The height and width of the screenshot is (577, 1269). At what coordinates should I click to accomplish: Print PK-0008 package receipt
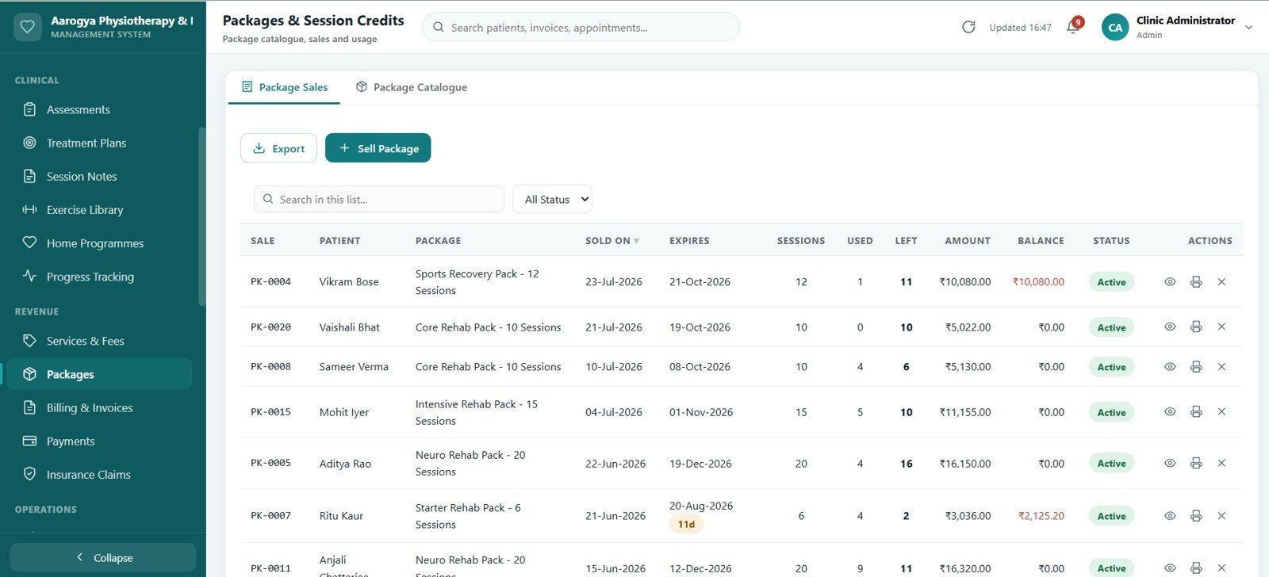point(1196,367)
